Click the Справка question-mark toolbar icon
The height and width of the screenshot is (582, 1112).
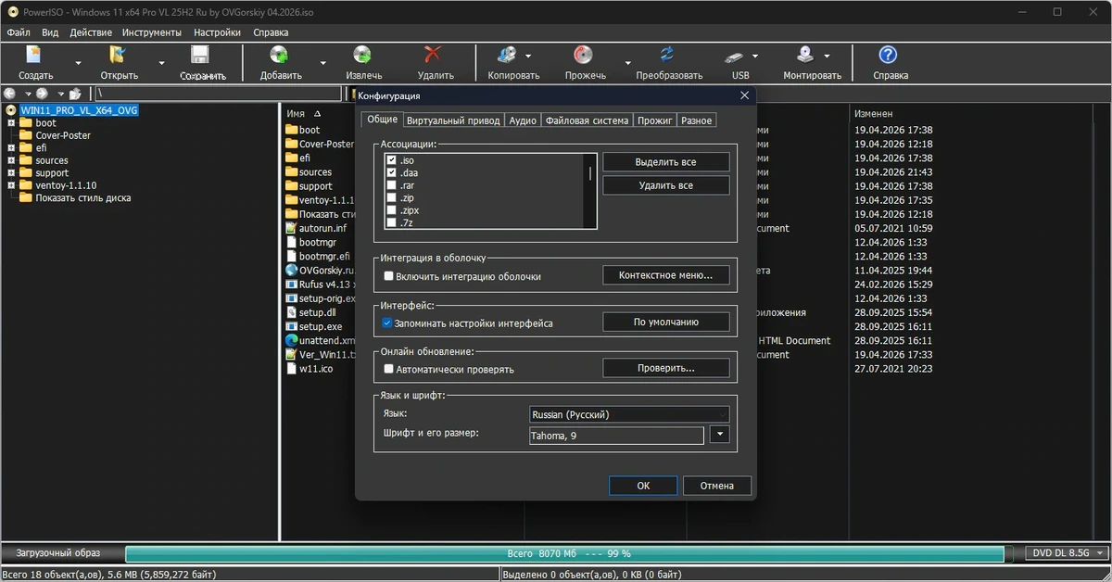pyautogui.click(x=889, y=55)
